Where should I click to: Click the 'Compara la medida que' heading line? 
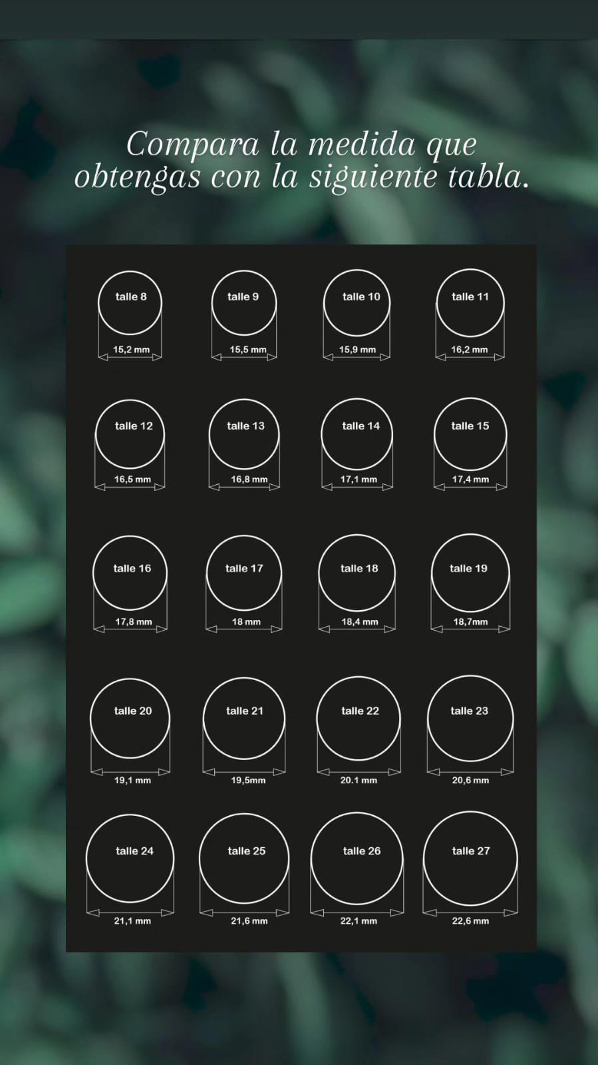click(301, 145)
